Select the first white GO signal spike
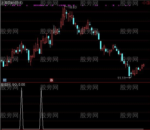Viewport: 150px width, 130px height. pyautogui.click(x=21, y=108)
